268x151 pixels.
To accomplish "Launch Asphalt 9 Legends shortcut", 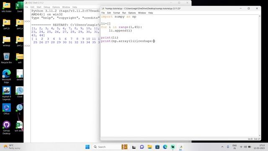I will (x=7, y=93).
